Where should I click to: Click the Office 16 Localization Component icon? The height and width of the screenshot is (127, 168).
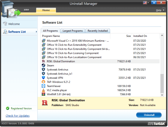(x=43, y=57)
